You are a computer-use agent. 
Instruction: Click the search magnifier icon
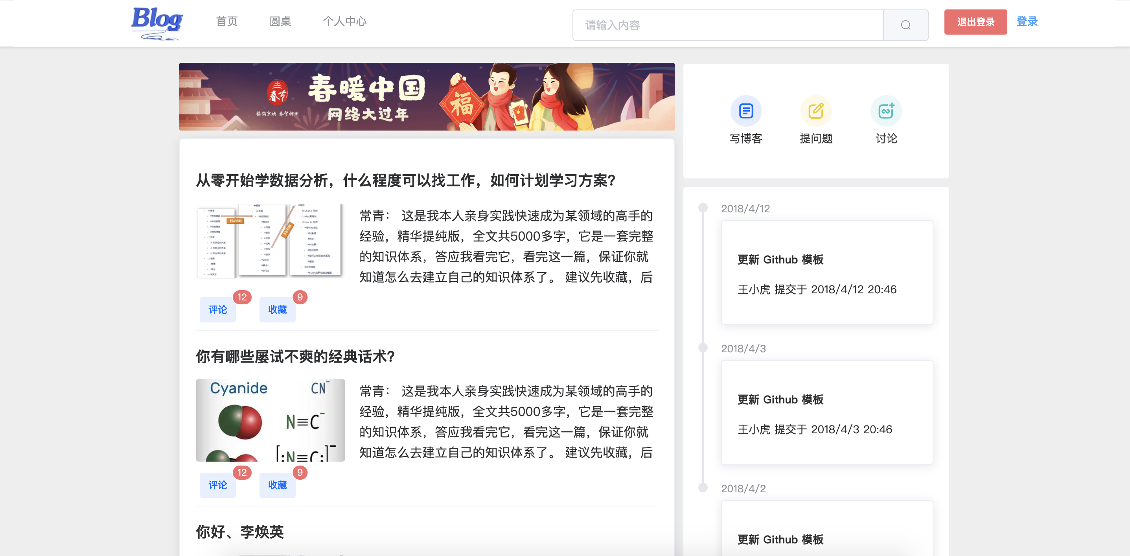pos(905,25)
